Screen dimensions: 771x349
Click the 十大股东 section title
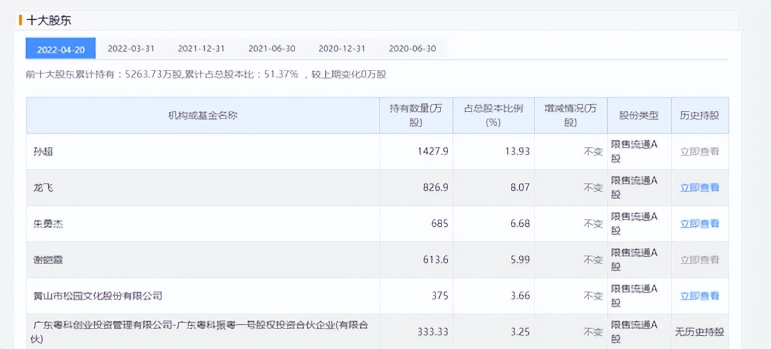[47, 20]
